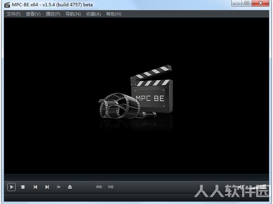Close the MPC-BE window

coord(260,3)
